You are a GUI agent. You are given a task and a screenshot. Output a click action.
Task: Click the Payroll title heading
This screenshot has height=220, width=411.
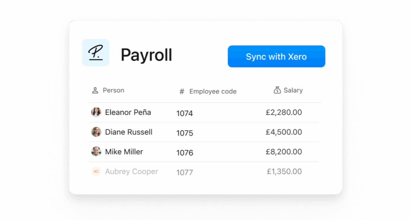146,55
